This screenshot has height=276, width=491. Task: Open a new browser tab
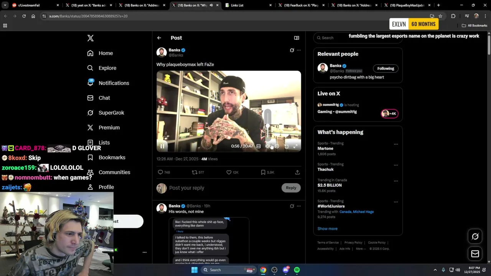(438, 5)
